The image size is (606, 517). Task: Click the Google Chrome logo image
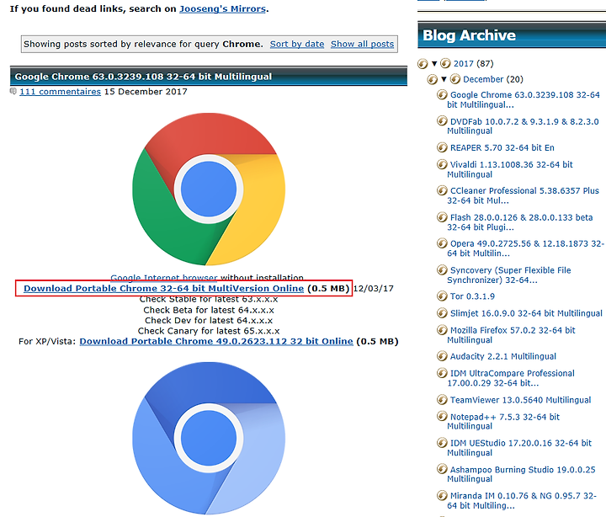pyautogui.click(x=209, y=189)
